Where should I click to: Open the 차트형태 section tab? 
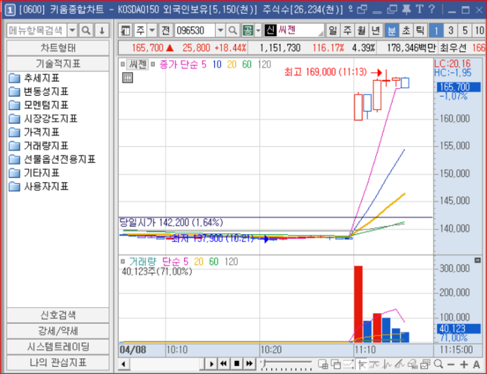[58, 48]
